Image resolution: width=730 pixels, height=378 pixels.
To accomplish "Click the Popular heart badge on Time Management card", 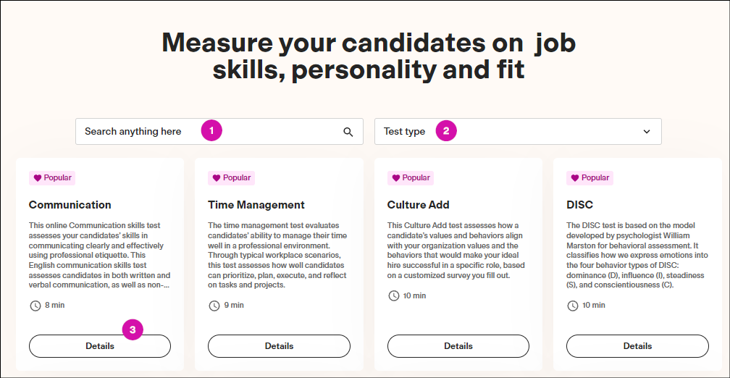I will coord(231,177).
